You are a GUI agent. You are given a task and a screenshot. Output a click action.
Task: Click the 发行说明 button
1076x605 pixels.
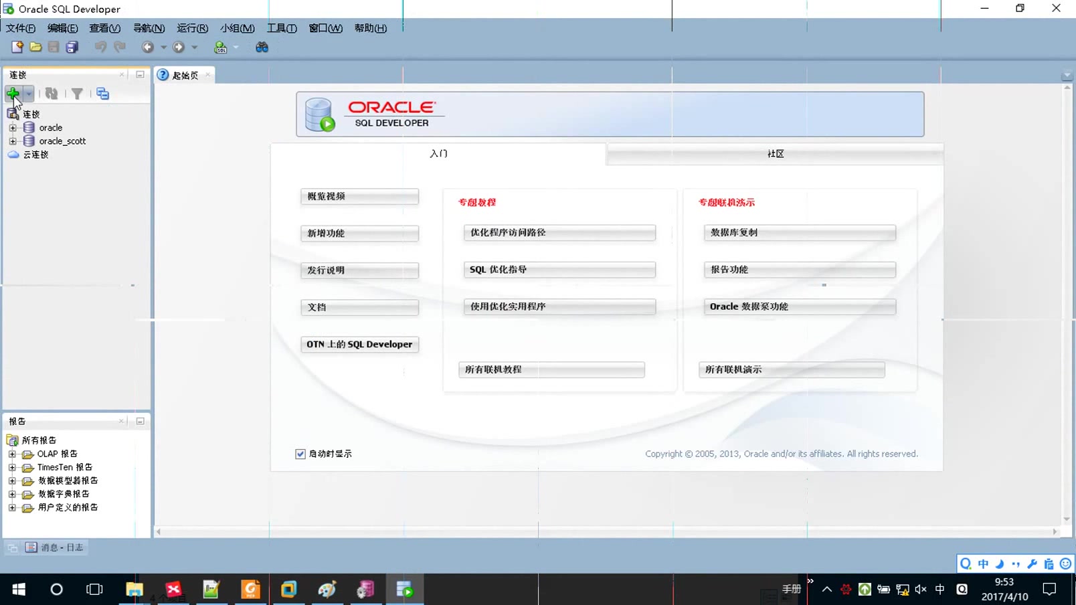(359, 270)
